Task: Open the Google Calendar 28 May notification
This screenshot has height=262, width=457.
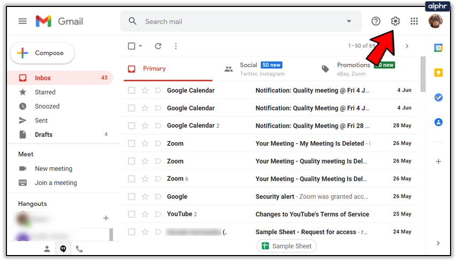Action: [x=269, y=126]
